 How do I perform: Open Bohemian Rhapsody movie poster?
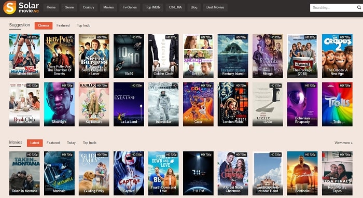coord(302,104)
